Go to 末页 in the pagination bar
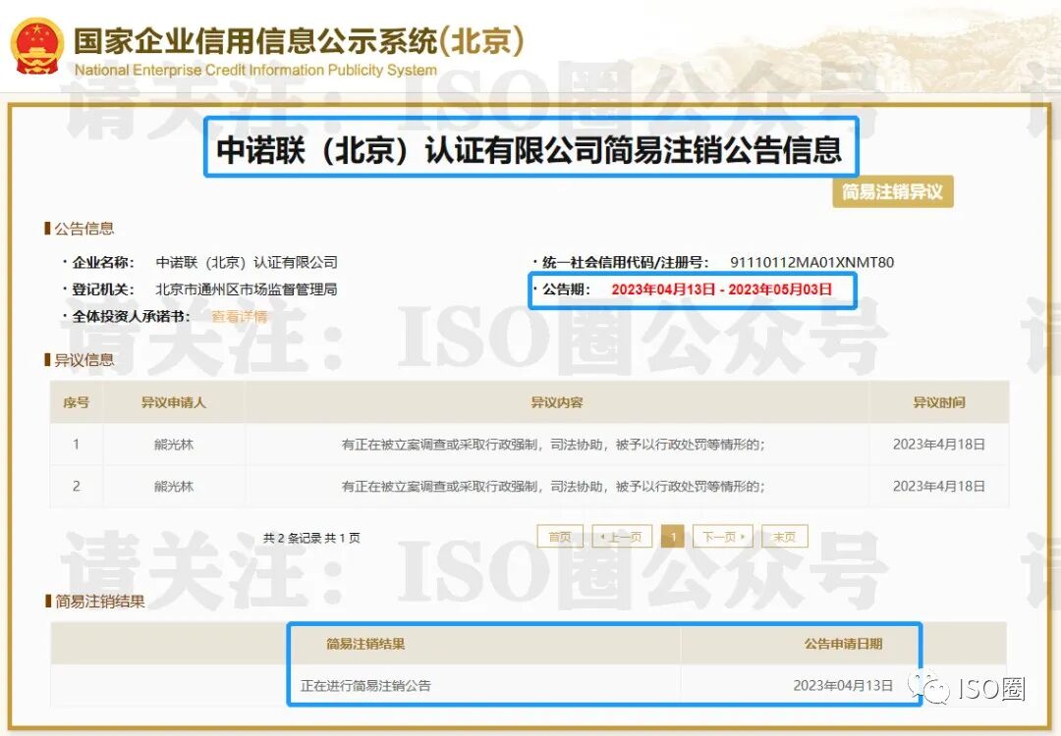 [783, 536]
